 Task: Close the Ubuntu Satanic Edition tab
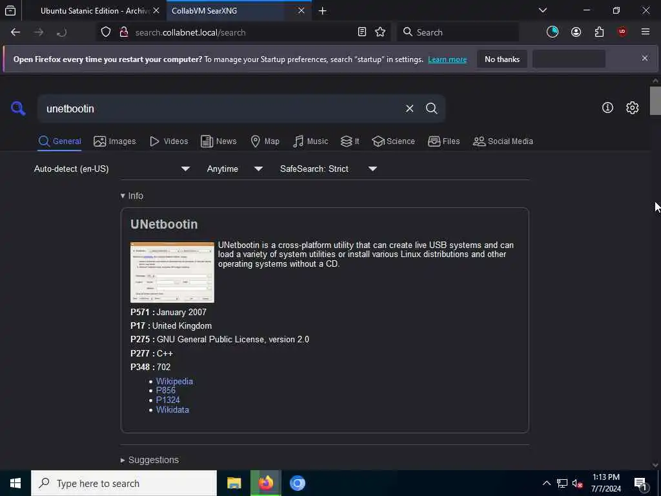[156, 10]
